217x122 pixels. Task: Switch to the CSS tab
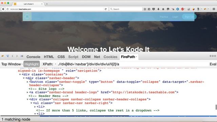tap(61, 57)
